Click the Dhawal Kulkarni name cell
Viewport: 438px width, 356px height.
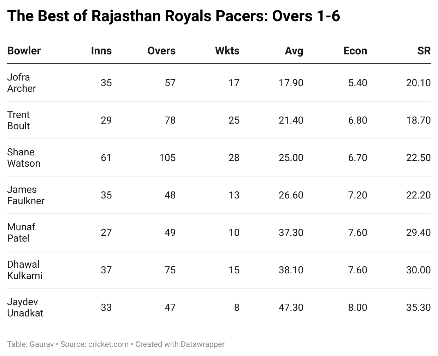pos(25,270)
